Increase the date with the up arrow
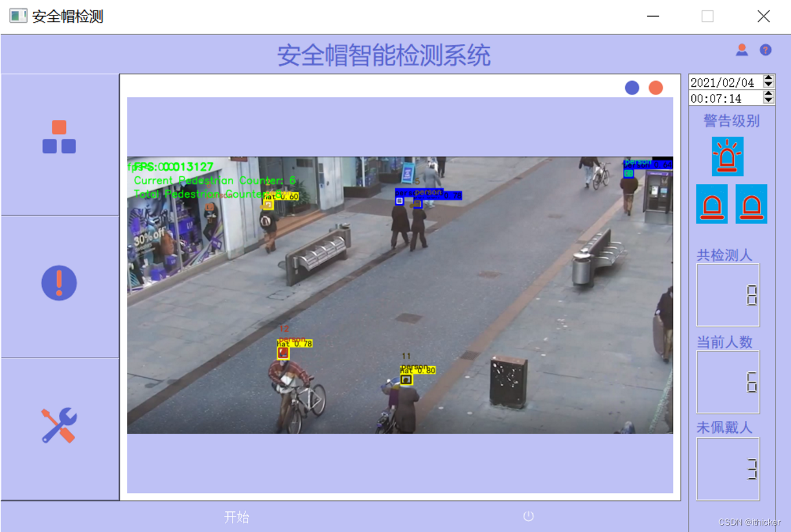The width and height of the screenshot is (791, 532). pos(769,78)
